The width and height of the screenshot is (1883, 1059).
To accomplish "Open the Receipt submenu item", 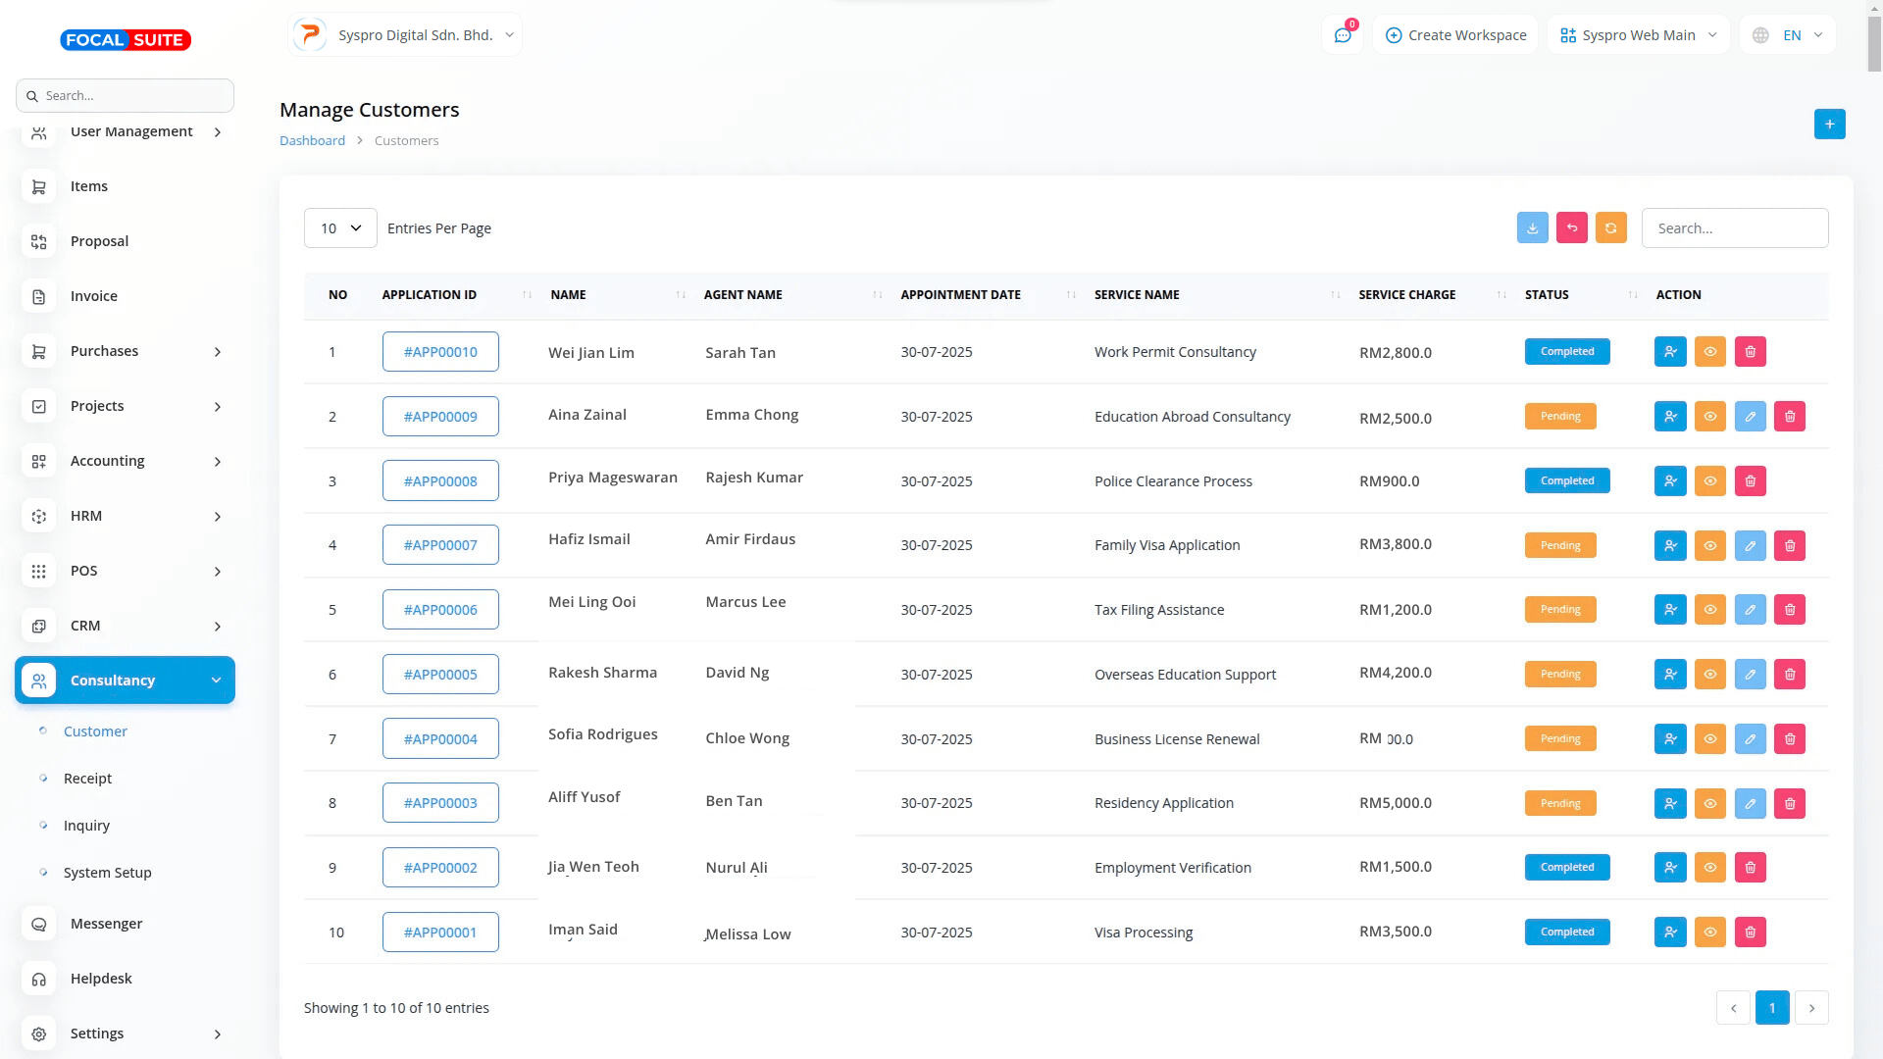I will 87,779.
